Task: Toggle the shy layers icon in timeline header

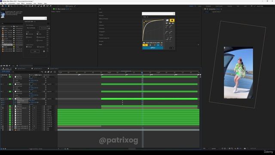Action: pos(46,72)
